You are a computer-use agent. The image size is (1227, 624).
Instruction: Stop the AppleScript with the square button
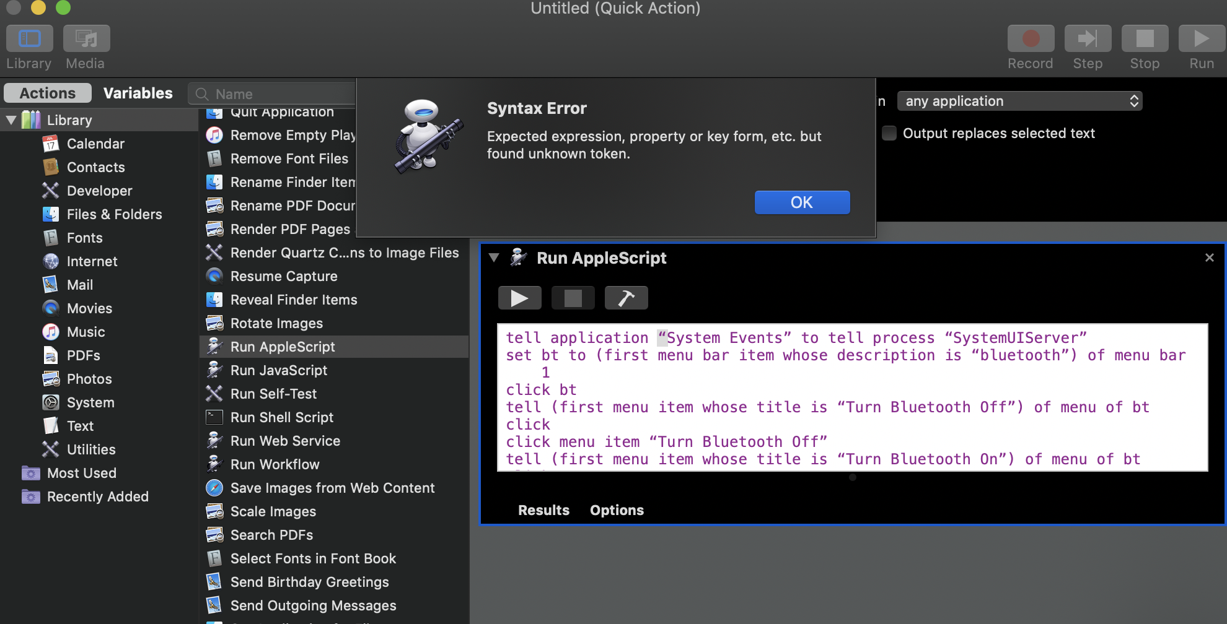coord(573,298)
